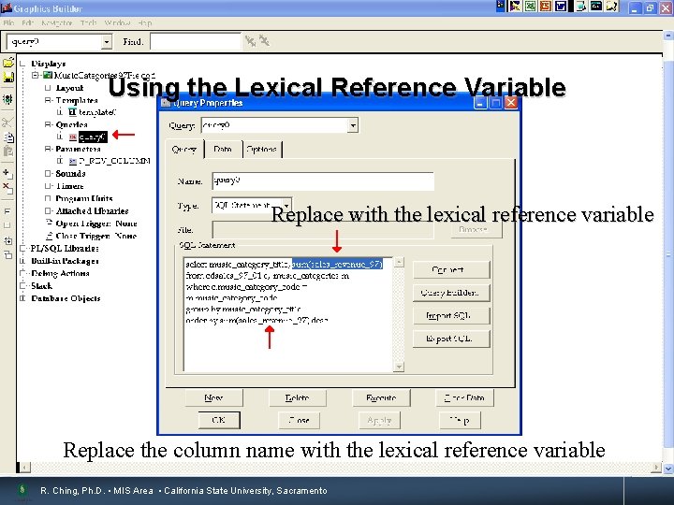
Task: Click the Collapse All icon in left toolbar
Action: click(x=7, y=255)
